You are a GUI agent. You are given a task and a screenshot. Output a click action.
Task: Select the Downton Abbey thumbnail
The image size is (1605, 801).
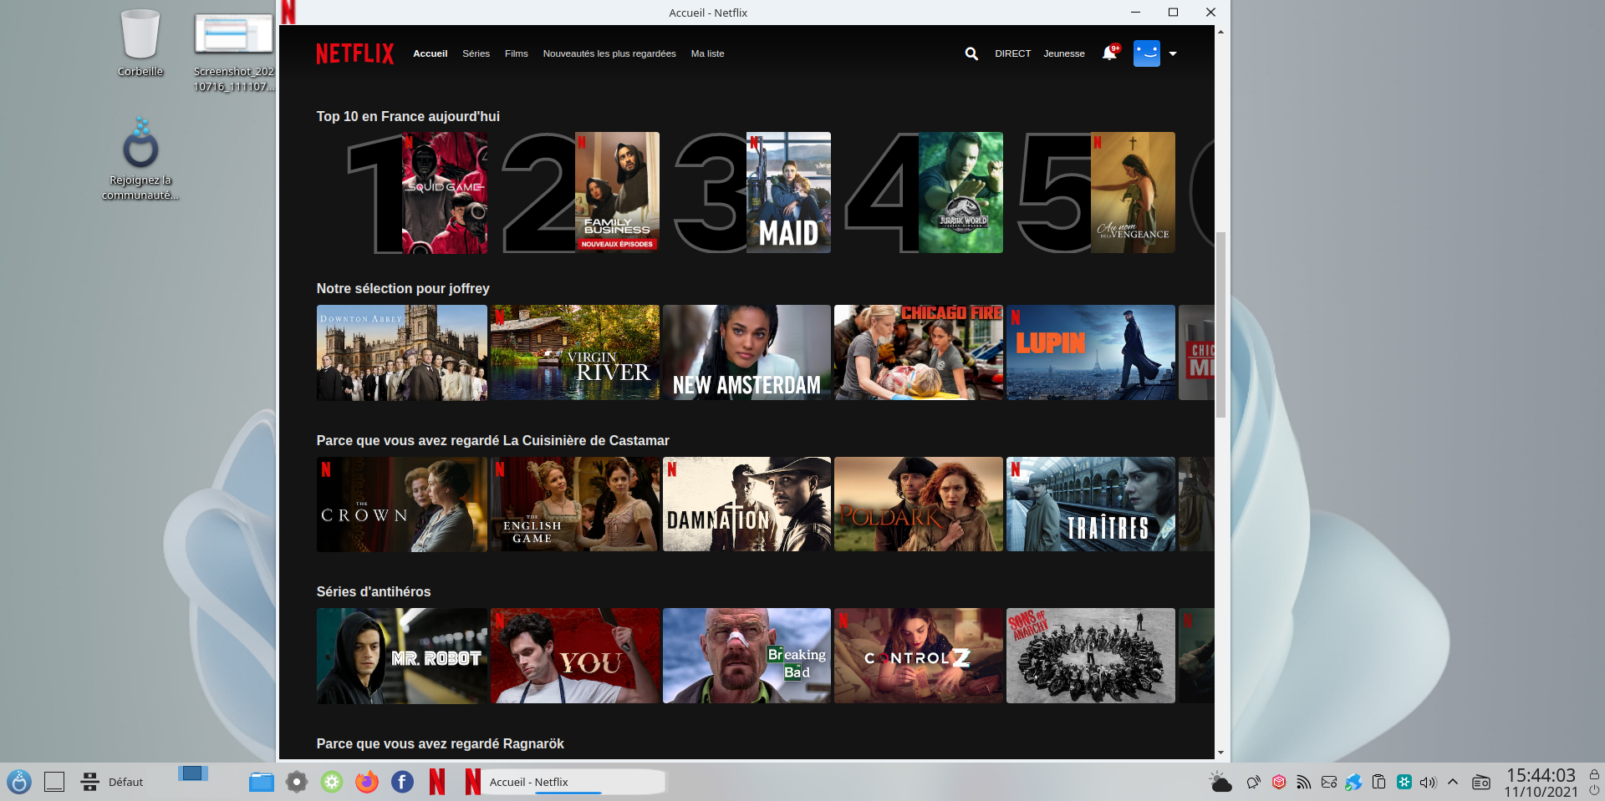coord(402,352)
